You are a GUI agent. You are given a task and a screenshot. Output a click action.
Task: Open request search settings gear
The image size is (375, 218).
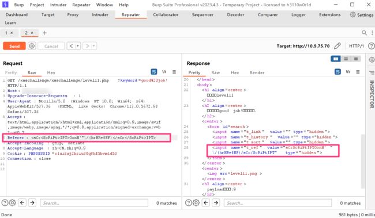pyautogui.click(x=13, y=202)
